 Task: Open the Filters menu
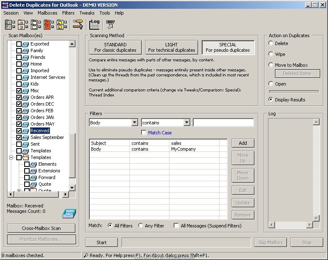pyautogui.click(x=68, y=13)
